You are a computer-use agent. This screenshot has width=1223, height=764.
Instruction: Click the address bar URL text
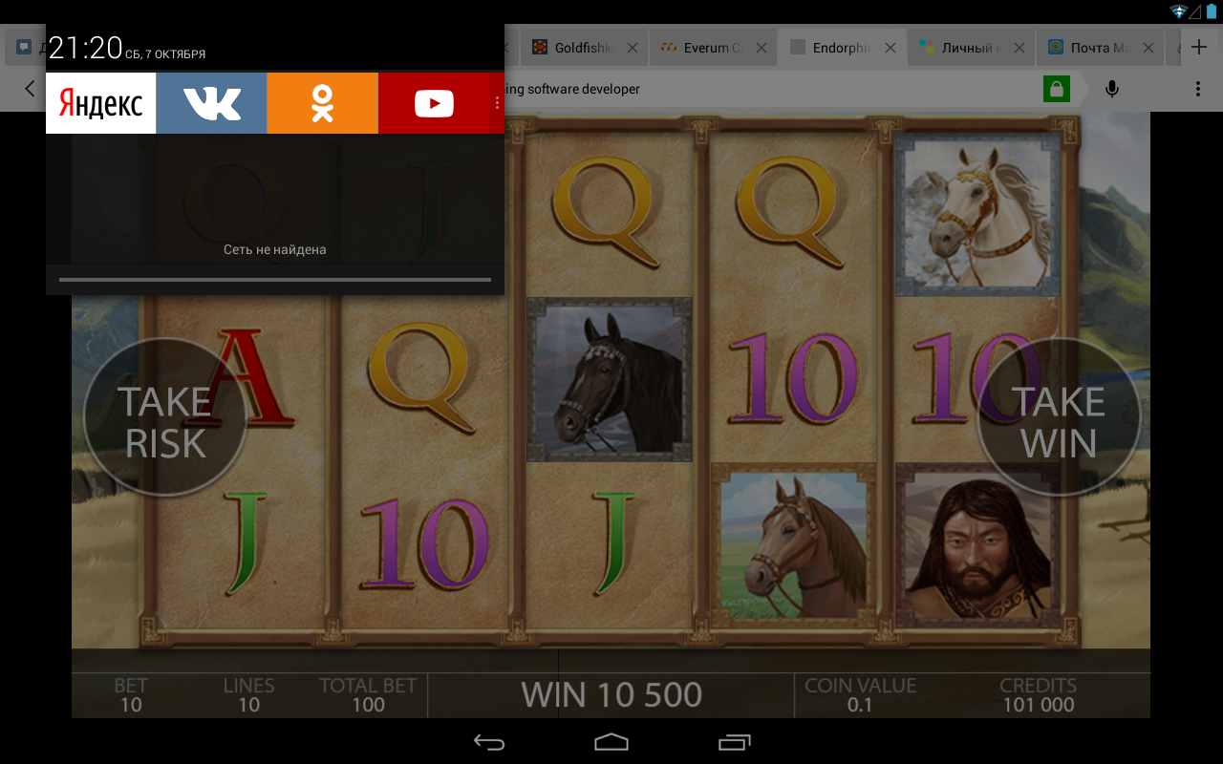tap(572, 89)
